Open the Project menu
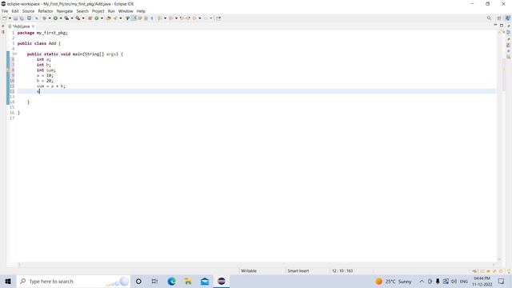The height and width of the screenshot is (288, 512). coord(98,11)
